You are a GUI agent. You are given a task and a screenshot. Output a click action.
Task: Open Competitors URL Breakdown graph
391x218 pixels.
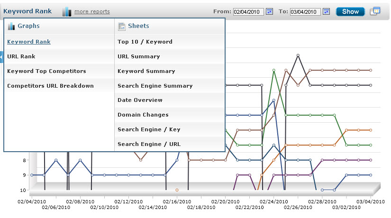click(50, 86)
